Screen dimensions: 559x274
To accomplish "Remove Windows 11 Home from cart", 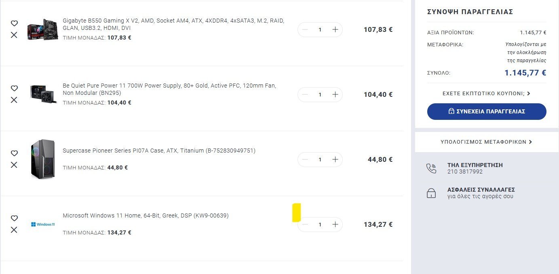I will pyautogui.click(x=14, y=230).
